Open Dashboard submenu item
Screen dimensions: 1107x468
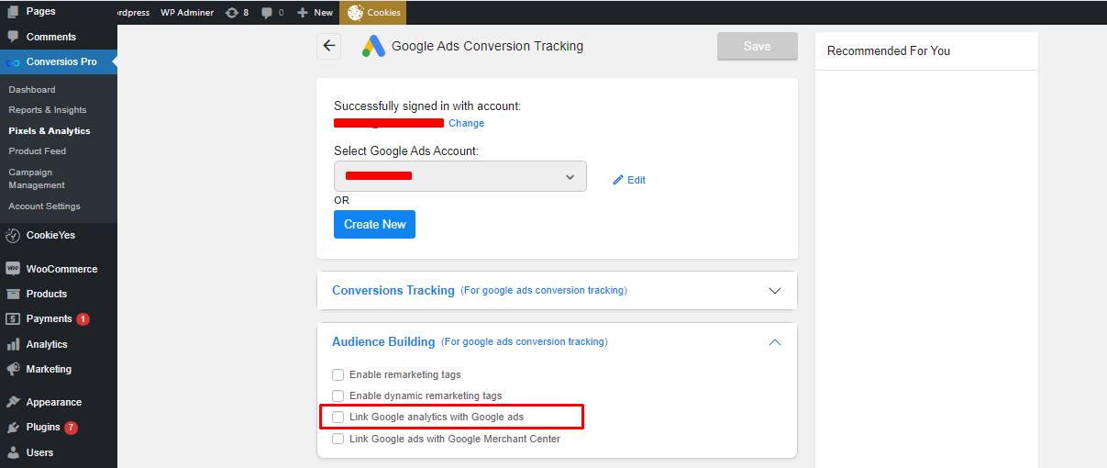point(32,90)
